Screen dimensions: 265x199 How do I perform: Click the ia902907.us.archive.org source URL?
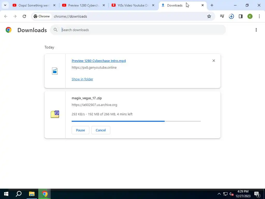pos(94,105)
